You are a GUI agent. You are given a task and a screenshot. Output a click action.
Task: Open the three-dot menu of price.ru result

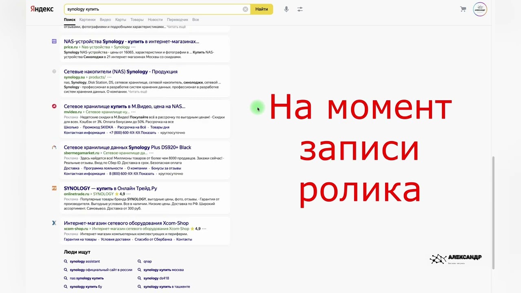(x=134, y=47)
